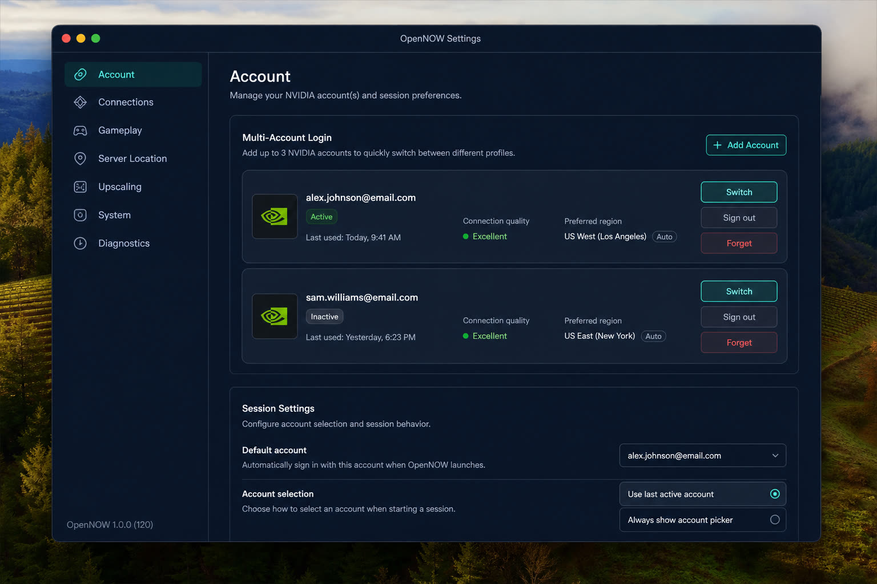Switch to sam.williams@email.com account
The height and width of the screenshot is (584, 877).
pos(739,291)
